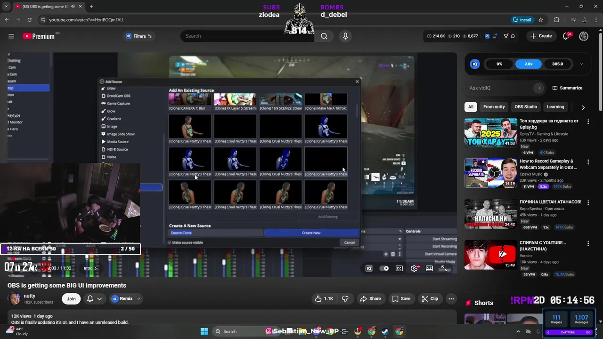Open the weather widget showing 44°F

[16, 331]
